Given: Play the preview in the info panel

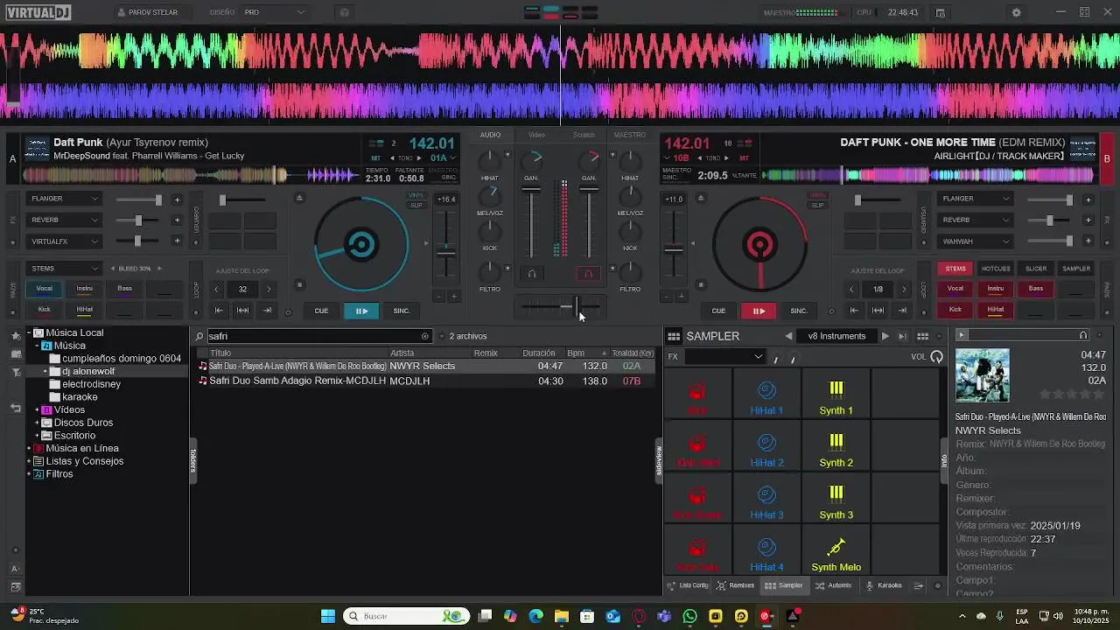Looking at the screenshot, I should [x=961, y=335].
